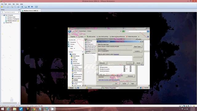
Task: Click the object names text box
Action: [115, 58]
